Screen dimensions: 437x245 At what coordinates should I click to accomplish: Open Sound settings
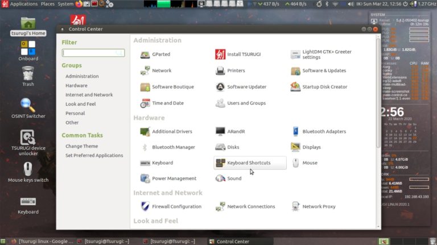coord(228,178)
